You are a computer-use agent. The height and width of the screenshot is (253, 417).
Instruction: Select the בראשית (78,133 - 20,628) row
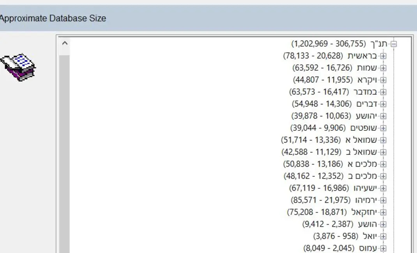click(330, 56)
